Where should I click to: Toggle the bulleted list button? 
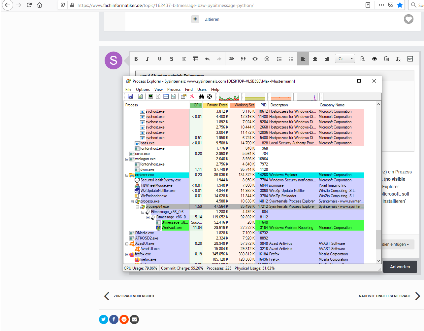[279, 59]
